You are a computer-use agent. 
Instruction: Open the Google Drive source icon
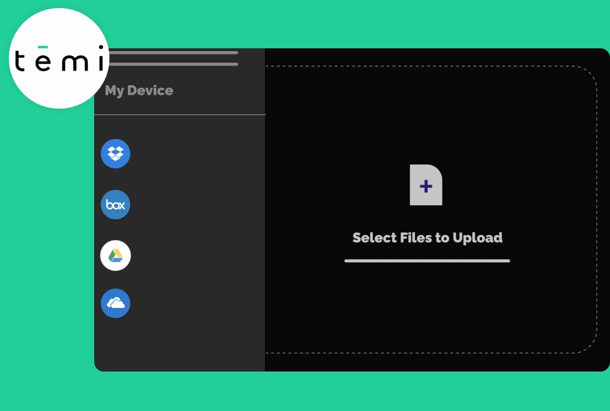(115, 256)
